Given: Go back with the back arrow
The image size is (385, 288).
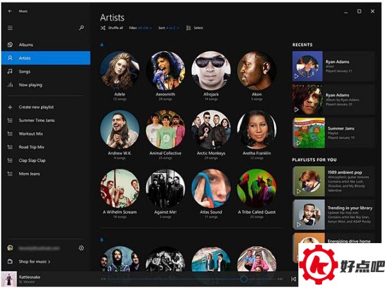Looking at the screenshot, I should click(10, 11).
